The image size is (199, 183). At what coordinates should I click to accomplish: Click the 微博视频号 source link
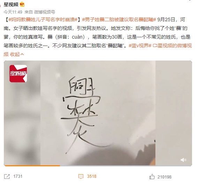pos(45,12)
